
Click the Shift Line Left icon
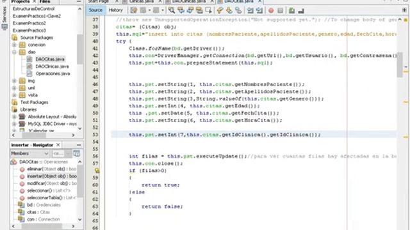(x=250, y=10)
